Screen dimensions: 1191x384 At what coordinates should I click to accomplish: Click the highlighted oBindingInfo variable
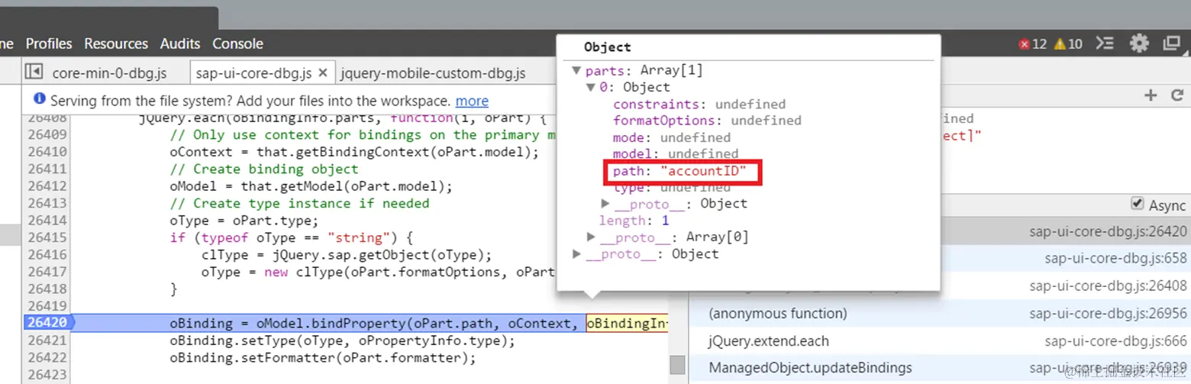coord(627,323)
